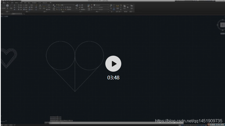This screenshot has width=225, height=126.
Task: Choose the Stretch tool in Modify panel
Action: 20,9
